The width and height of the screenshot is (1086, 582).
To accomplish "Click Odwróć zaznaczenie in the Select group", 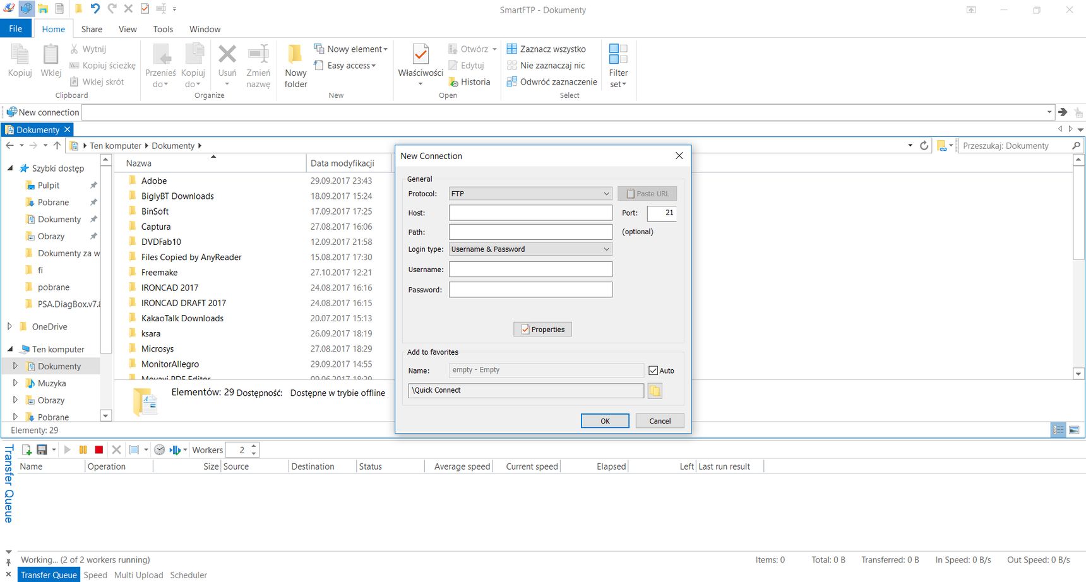I will point(552,82).
